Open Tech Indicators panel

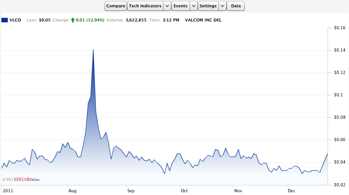145,6
